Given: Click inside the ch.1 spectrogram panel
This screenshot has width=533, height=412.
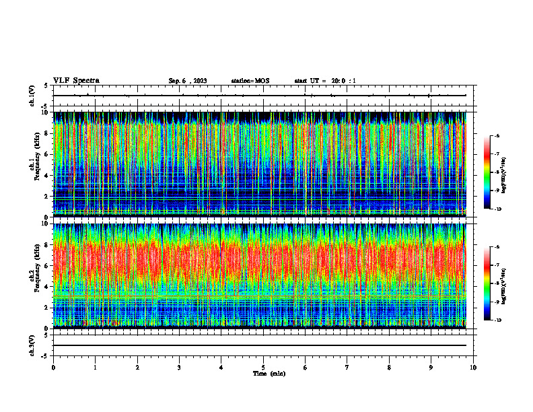Looking at the screenshot, I should coord(260,164).
